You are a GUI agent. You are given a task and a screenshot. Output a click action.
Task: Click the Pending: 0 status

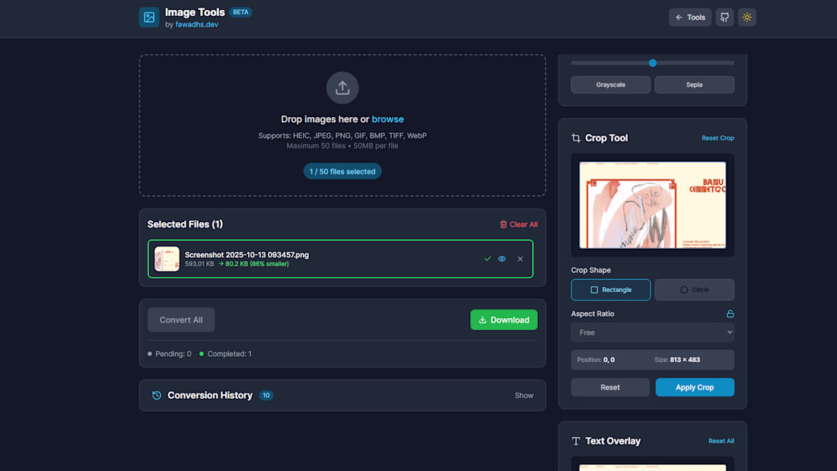[169, 354]
